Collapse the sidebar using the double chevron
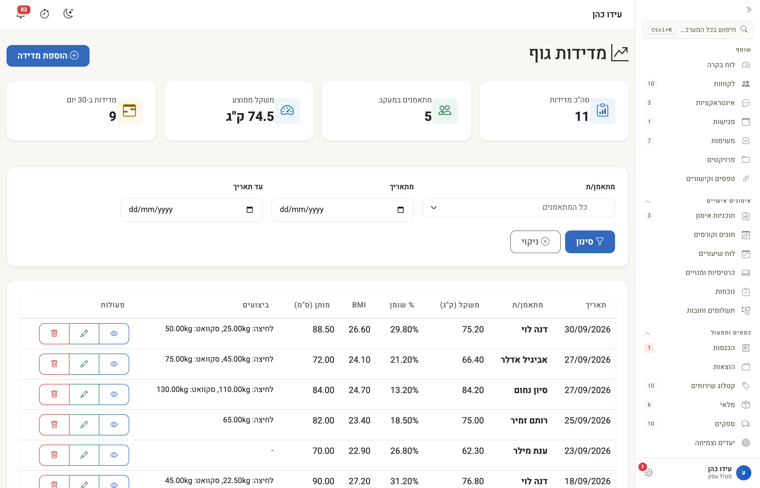 (749, 9)
